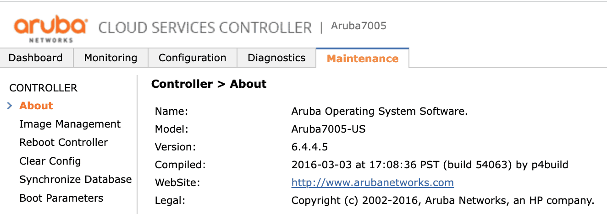Visit the arubanetworks.com website link

coord(372,183)
